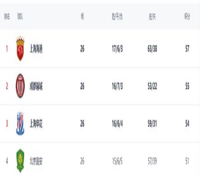200x176 pixels.
Task: Click the 57 points value for 上海海港
Action: [187, 48]
